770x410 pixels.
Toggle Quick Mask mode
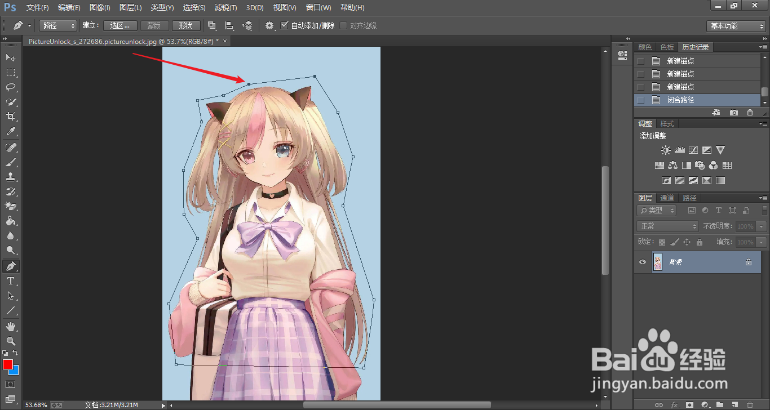pos(11,385)
